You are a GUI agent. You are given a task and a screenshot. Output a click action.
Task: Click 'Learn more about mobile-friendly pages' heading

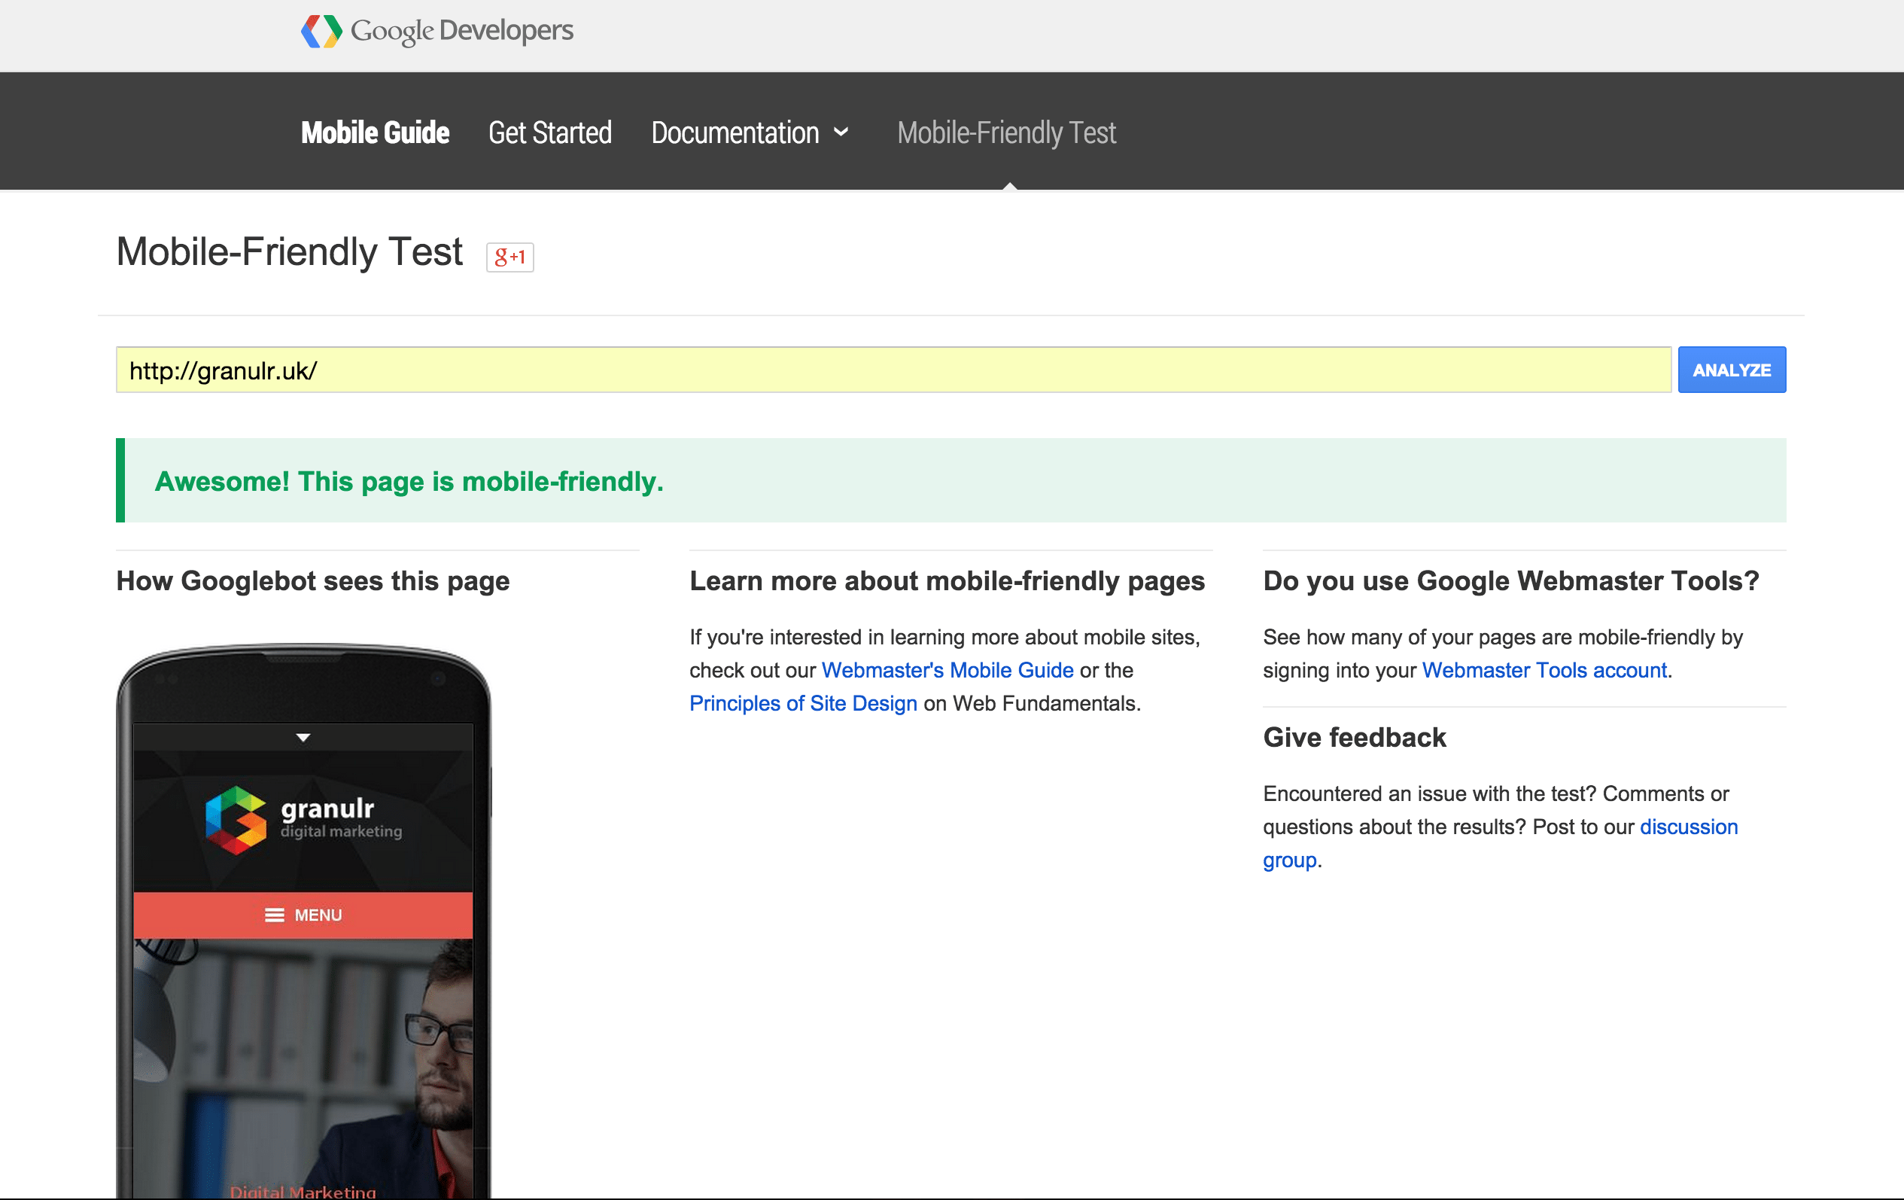point(947,580)
